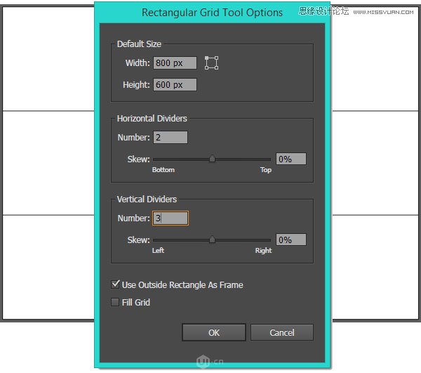The image size is (421, 373).
Task: Click the Vertical Dividers skew slider handle
Action: [x=212, y=240]
